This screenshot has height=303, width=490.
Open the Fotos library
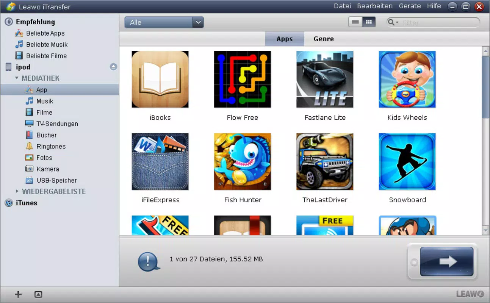[44, 158]
